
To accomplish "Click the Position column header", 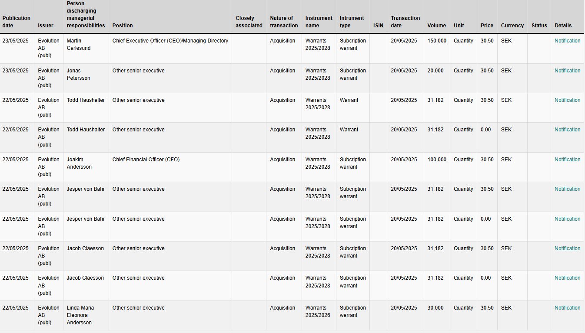I will [123, 26].
